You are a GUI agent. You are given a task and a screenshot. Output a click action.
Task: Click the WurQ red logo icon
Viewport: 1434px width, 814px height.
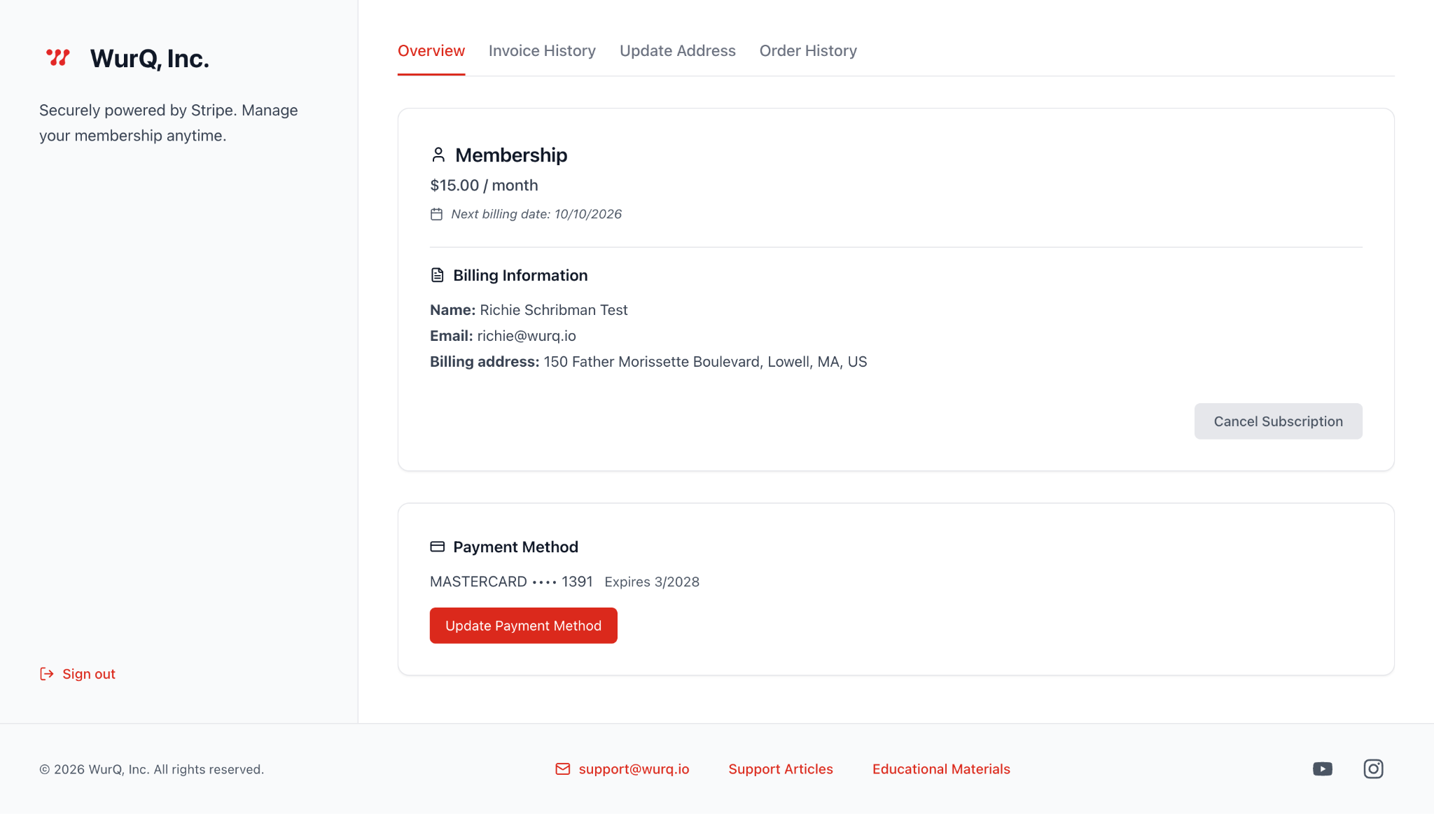(x=58, y=57)
